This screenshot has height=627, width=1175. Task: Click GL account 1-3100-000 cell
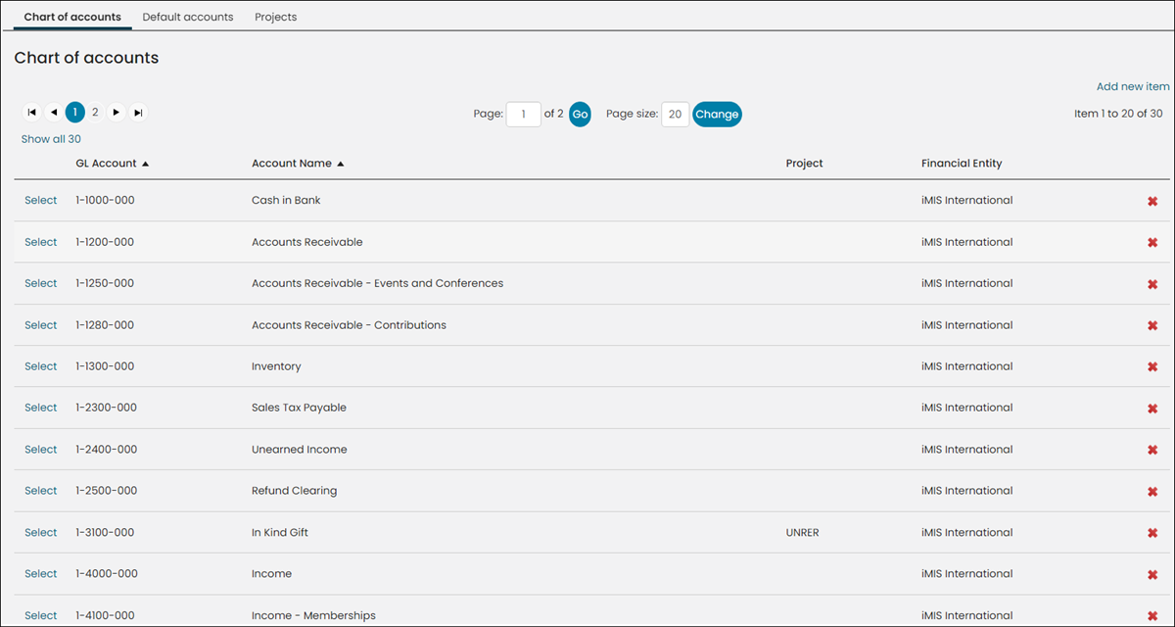click(105, 533)
